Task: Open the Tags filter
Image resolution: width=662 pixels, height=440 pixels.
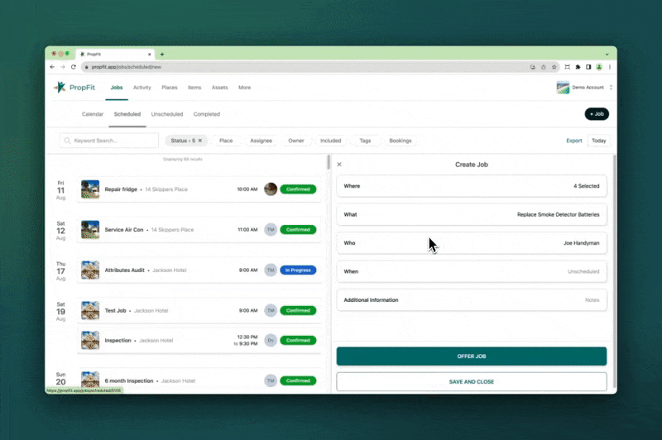Action: tap(365, 141)
